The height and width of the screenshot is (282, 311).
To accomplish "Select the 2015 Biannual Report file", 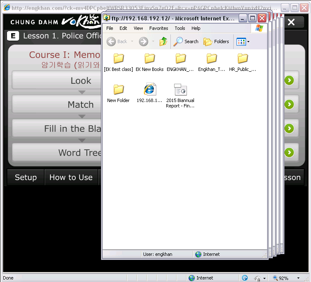I will click(x=180, y=96).
